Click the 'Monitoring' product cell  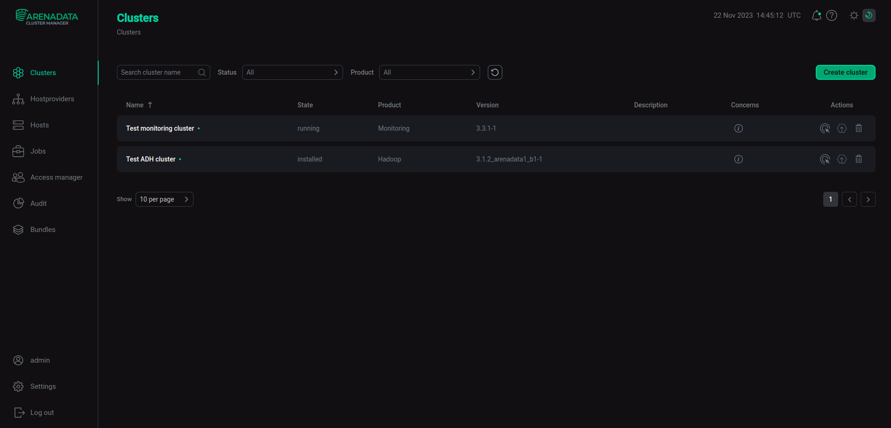point(394,128)
